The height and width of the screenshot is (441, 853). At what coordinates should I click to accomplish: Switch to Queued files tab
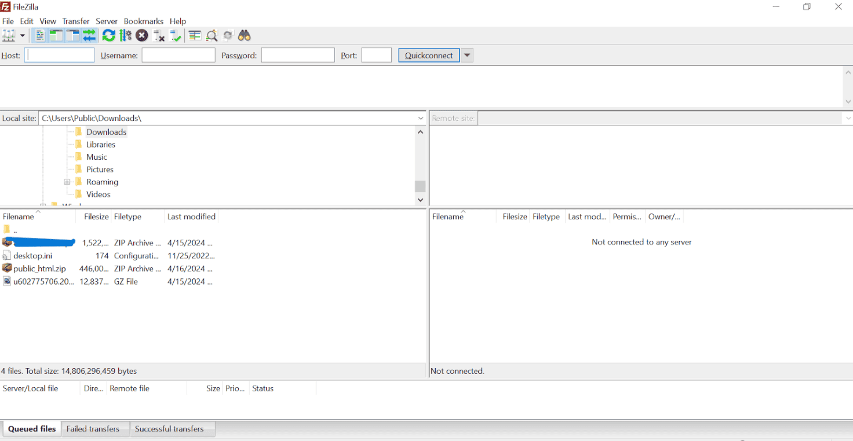[32, 429]
